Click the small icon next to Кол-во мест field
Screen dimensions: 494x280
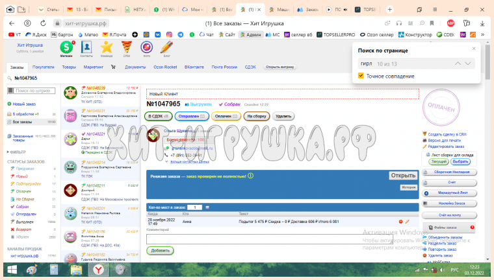coord(207,207)
